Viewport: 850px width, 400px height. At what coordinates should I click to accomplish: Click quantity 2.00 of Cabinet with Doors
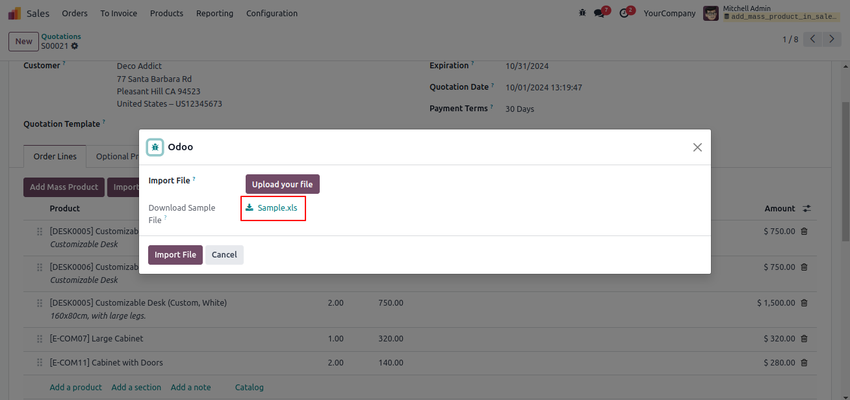click(335, 362)
